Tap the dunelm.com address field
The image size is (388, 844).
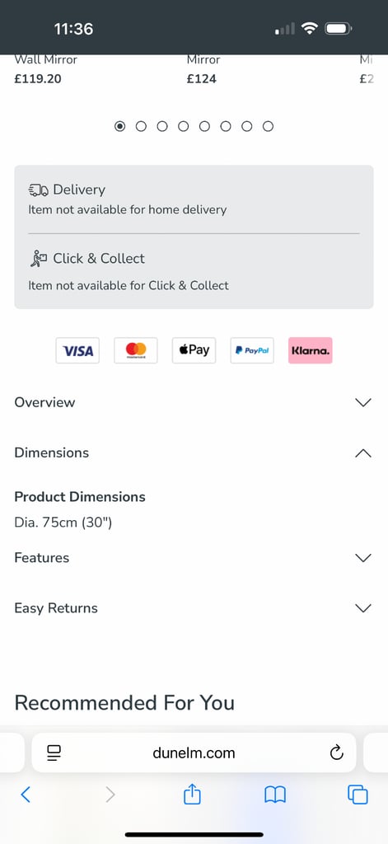tap(194, 753)
